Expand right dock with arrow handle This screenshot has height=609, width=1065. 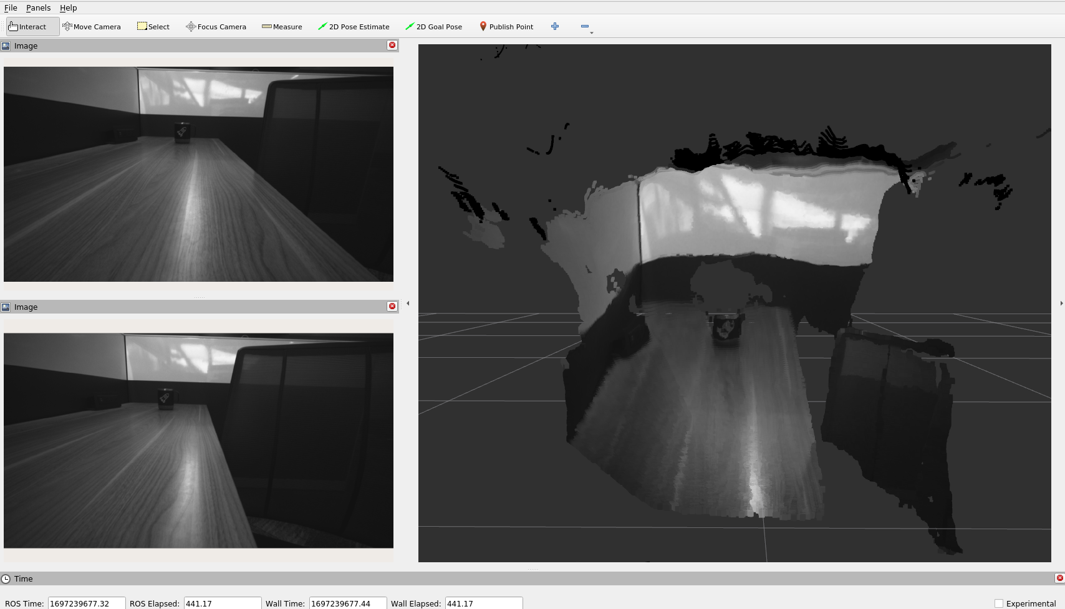(1061, 304)
